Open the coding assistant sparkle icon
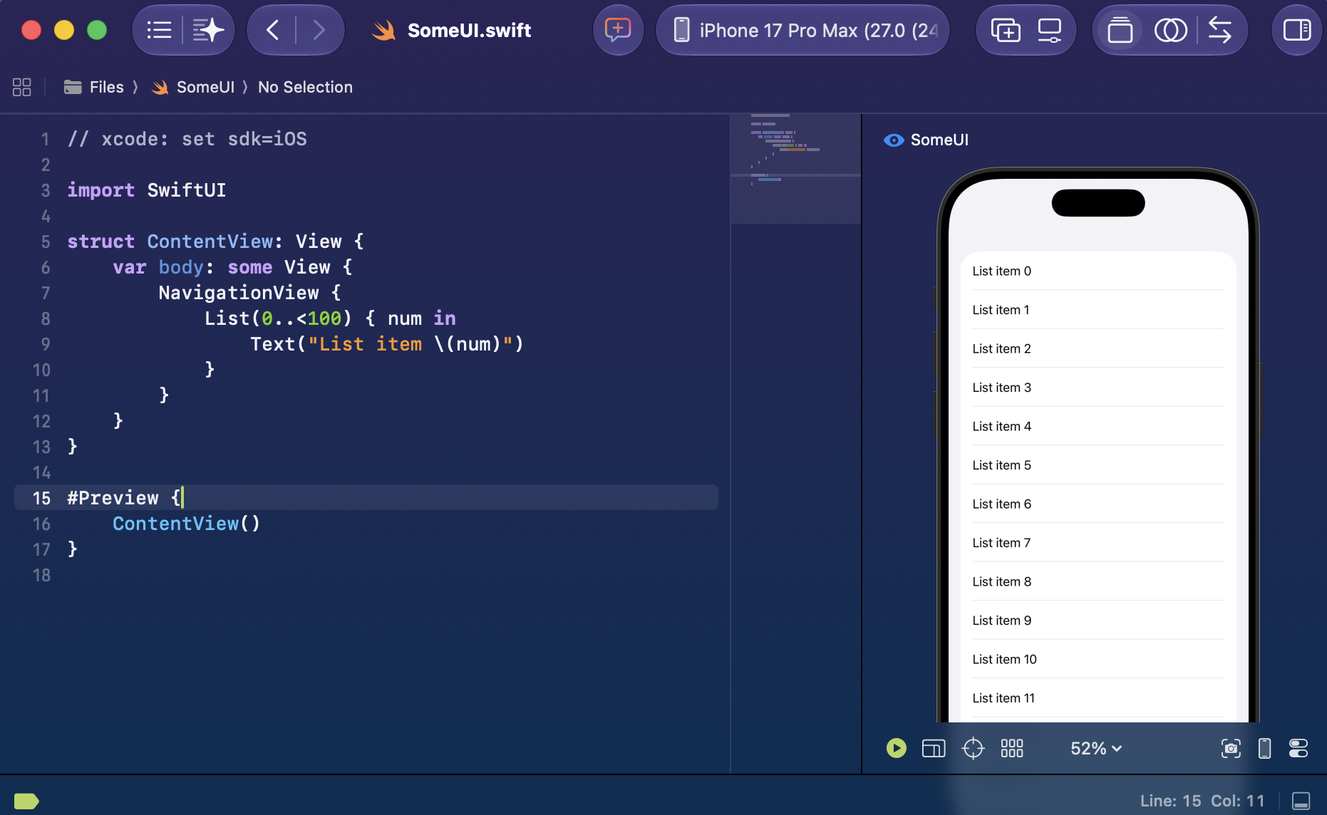This screenshot has width=1327, height=815. tap(209, 30)
